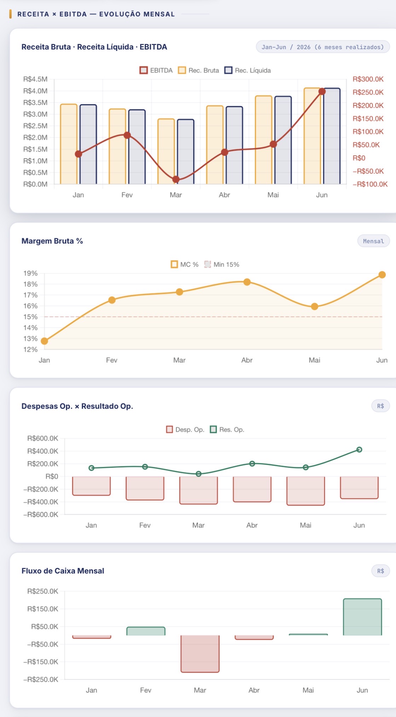Click the April point on Margem Bruta line

[247, 282]
